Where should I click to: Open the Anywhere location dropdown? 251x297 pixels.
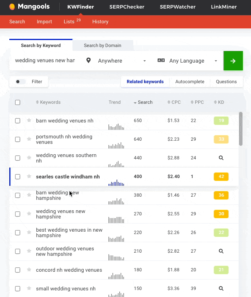pos(117,61)
